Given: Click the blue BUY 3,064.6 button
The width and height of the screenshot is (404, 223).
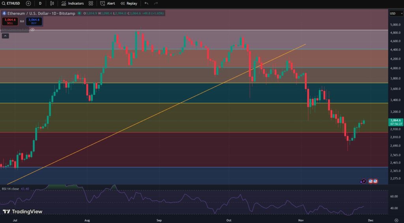Looking at the screenshot, I should pyautogui.click(x=34, y=21).
